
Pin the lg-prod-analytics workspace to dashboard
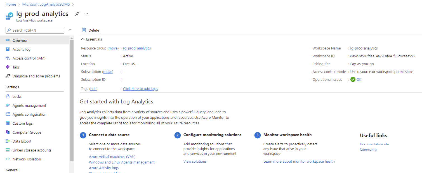(x=77, y=14)
